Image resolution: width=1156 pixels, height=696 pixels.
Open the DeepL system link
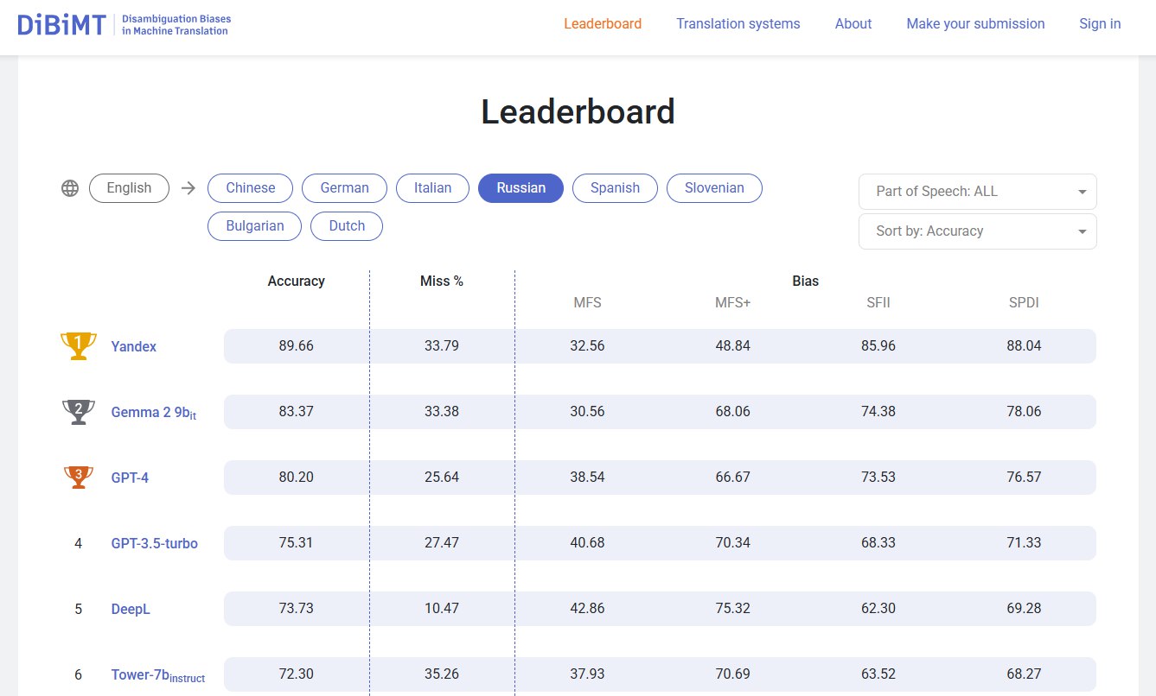131,609
